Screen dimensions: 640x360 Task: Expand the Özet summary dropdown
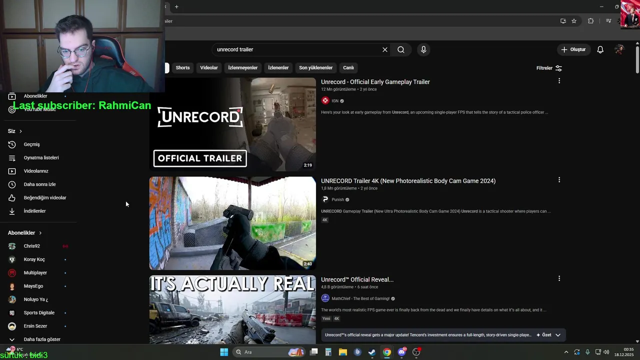pyautogui.click(x=558, y=335)
